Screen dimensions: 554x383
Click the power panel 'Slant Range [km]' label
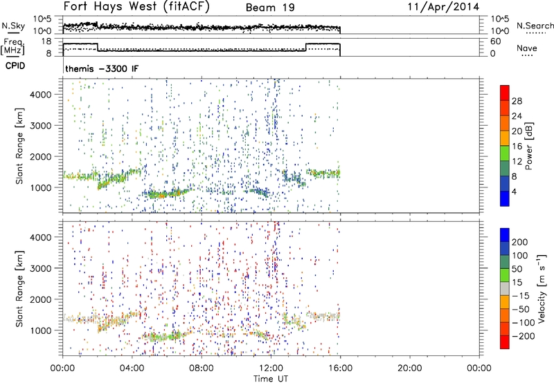click(x=19, y=146)
